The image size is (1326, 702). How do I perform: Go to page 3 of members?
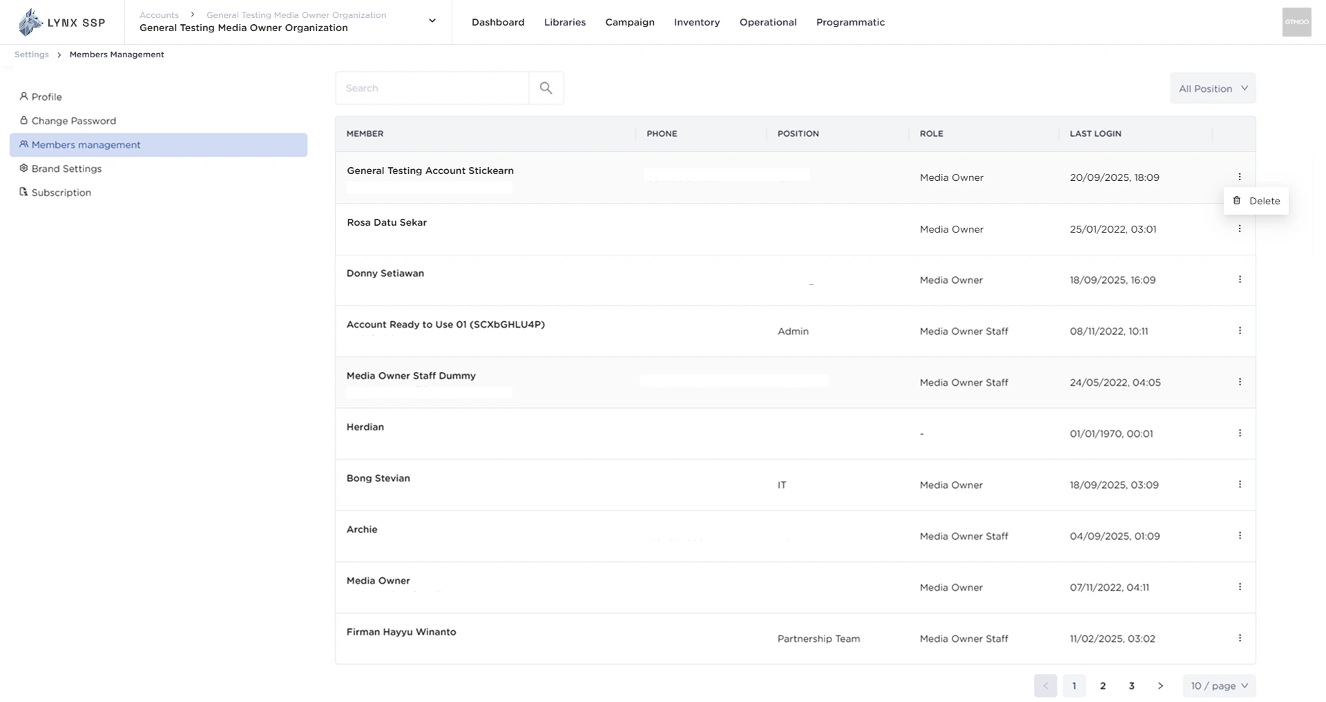[1131, 685]
